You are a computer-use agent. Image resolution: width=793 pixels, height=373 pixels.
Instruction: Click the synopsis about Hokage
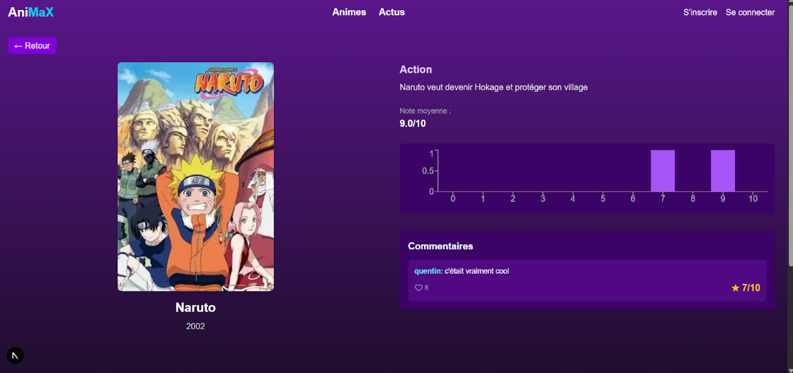[x=494, y=88]
